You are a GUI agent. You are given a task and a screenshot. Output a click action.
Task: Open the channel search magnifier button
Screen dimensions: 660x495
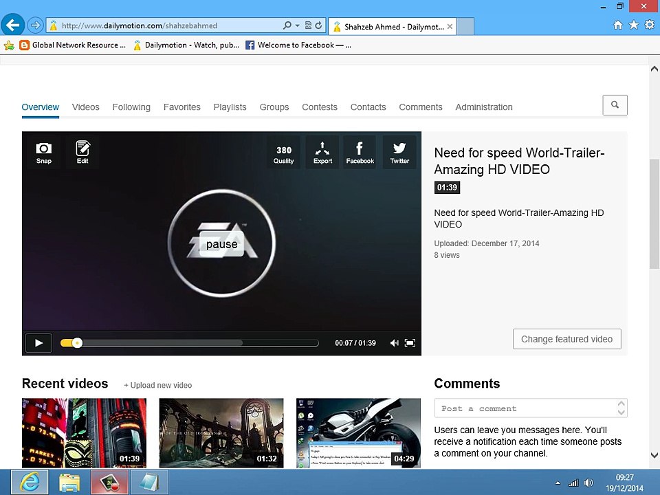tap(615, 104)
